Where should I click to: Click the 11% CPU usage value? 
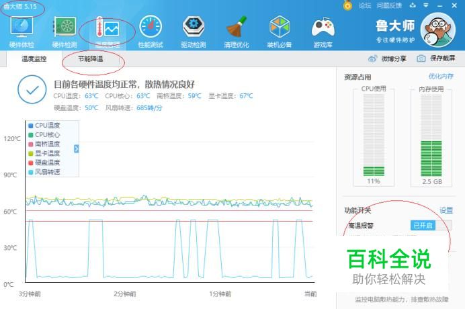(x=374, y=181)
